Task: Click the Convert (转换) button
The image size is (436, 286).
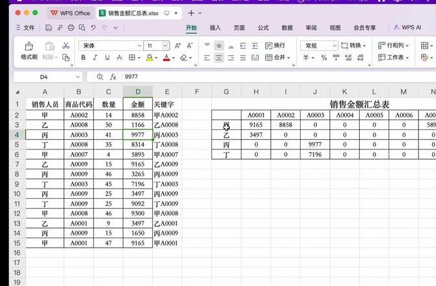Action: tap(353, 45)
